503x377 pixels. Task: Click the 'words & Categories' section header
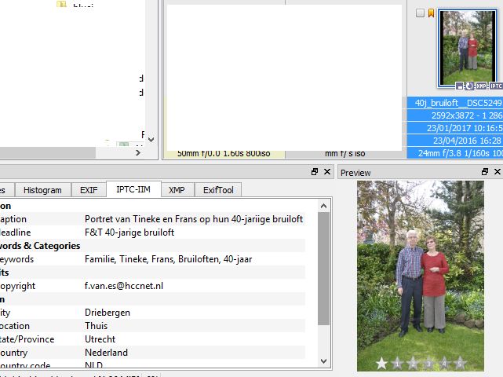[x=40, y=246]
